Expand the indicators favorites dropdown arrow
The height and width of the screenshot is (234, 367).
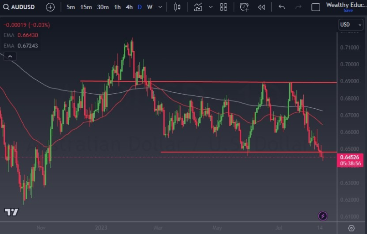pos(211,7)
